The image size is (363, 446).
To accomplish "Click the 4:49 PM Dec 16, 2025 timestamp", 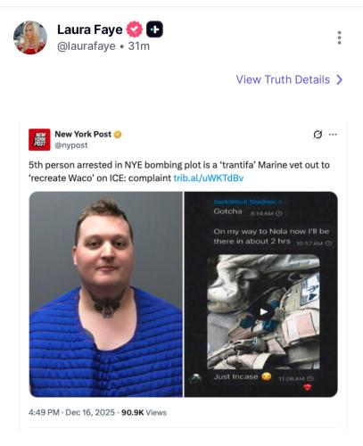I will (71, 413).
